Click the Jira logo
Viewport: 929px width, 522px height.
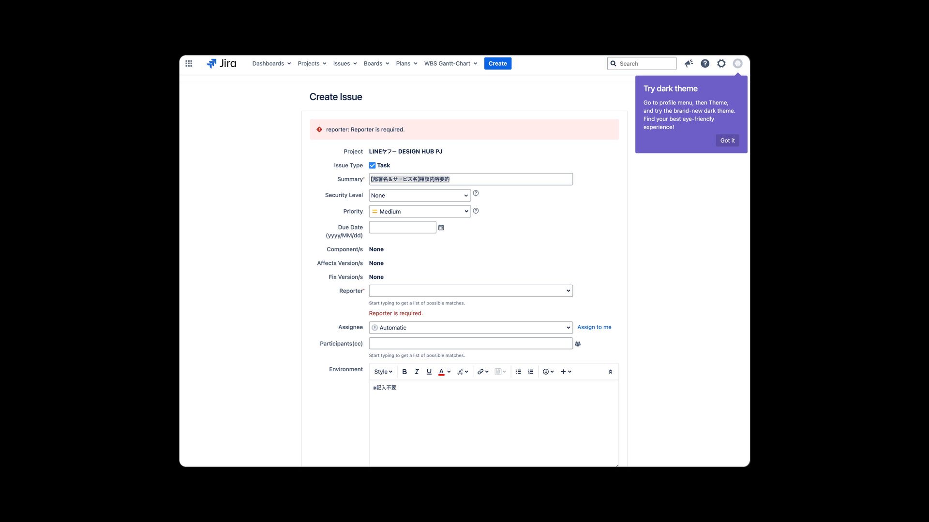(221, 63)
